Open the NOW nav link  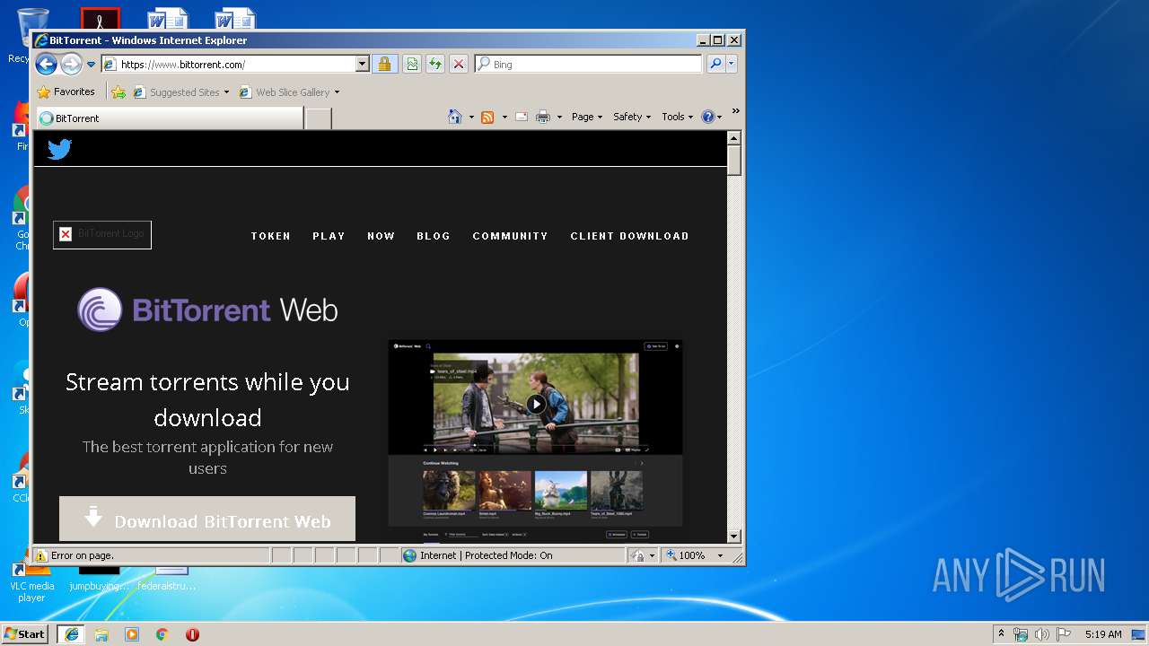pyautogui.click(x=381, y=236)
